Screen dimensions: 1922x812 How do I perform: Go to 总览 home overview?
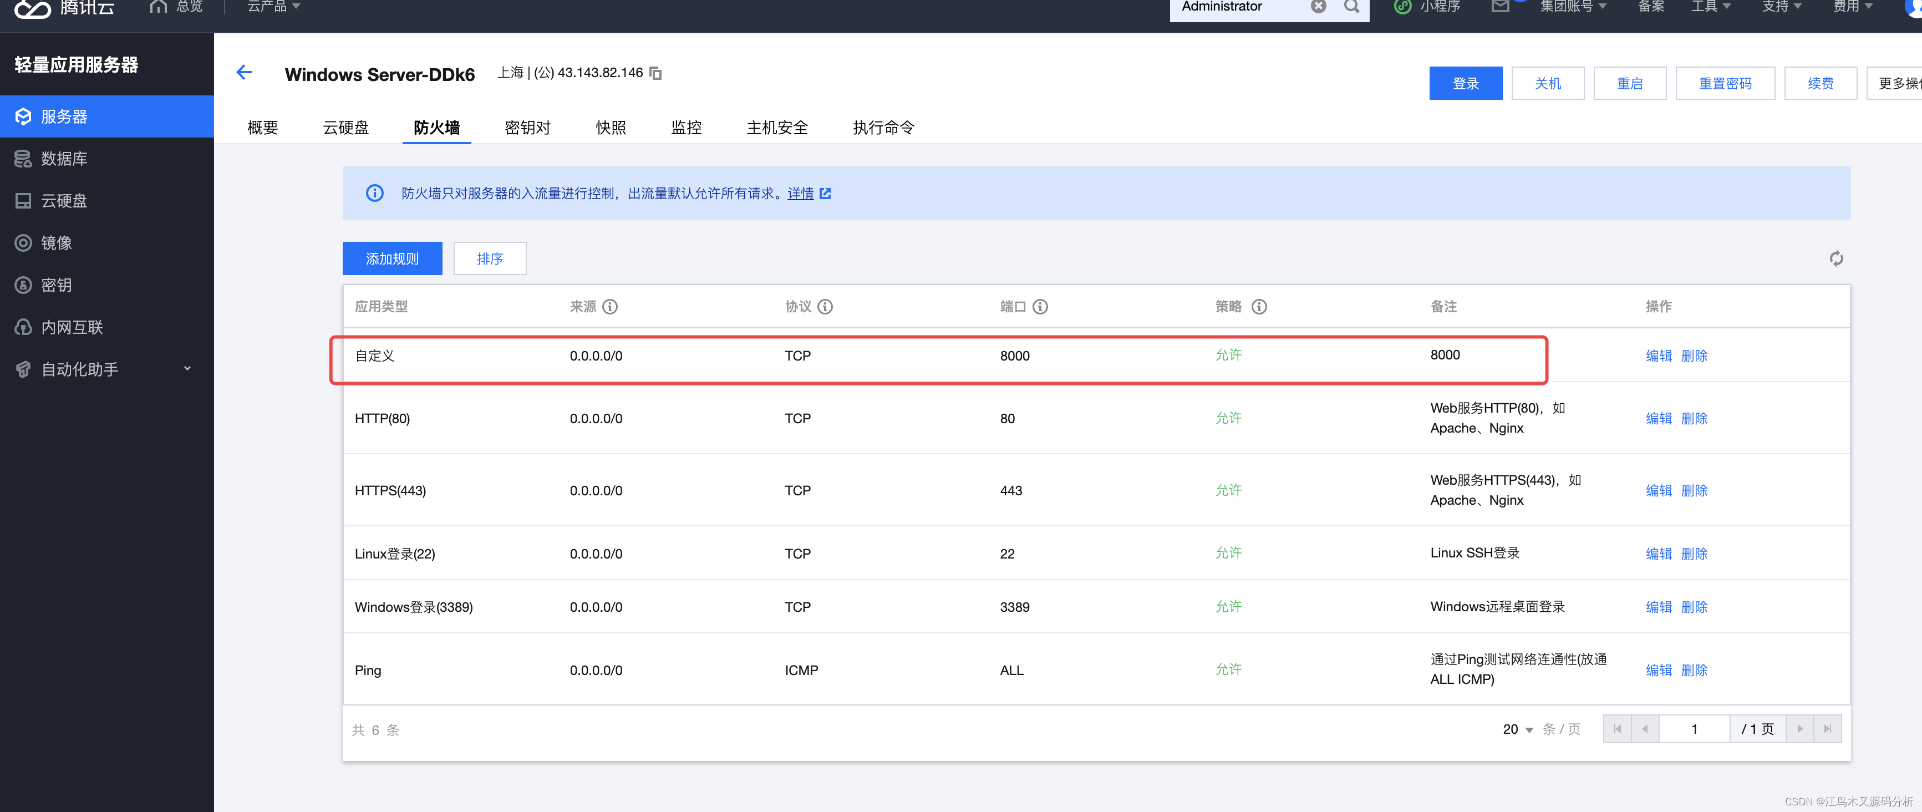(x=176, y=7)
